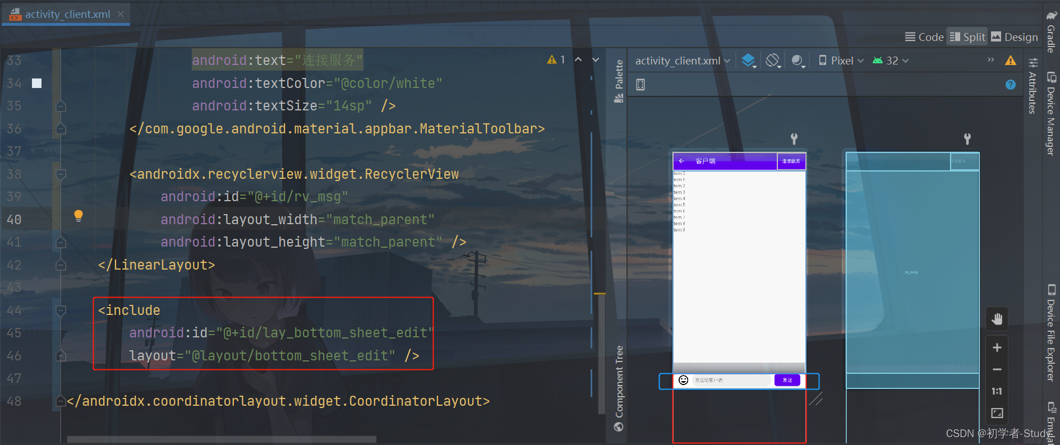Click the view options icon under toolbar
This screenshot has width=1060, height=445.
(640, 85)
